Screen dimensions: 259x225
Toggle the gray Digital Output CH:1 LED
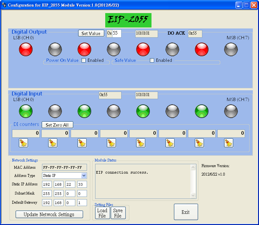pyautogui.click(x=55, y=49)
